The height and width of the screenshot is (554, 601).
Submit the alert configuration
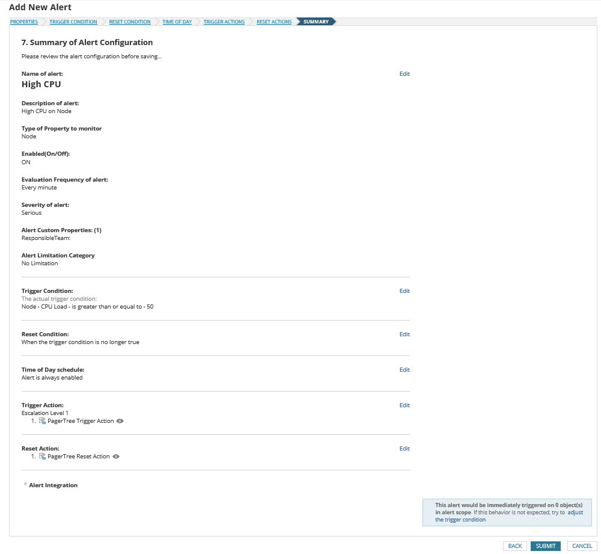(x=545, y=546)
